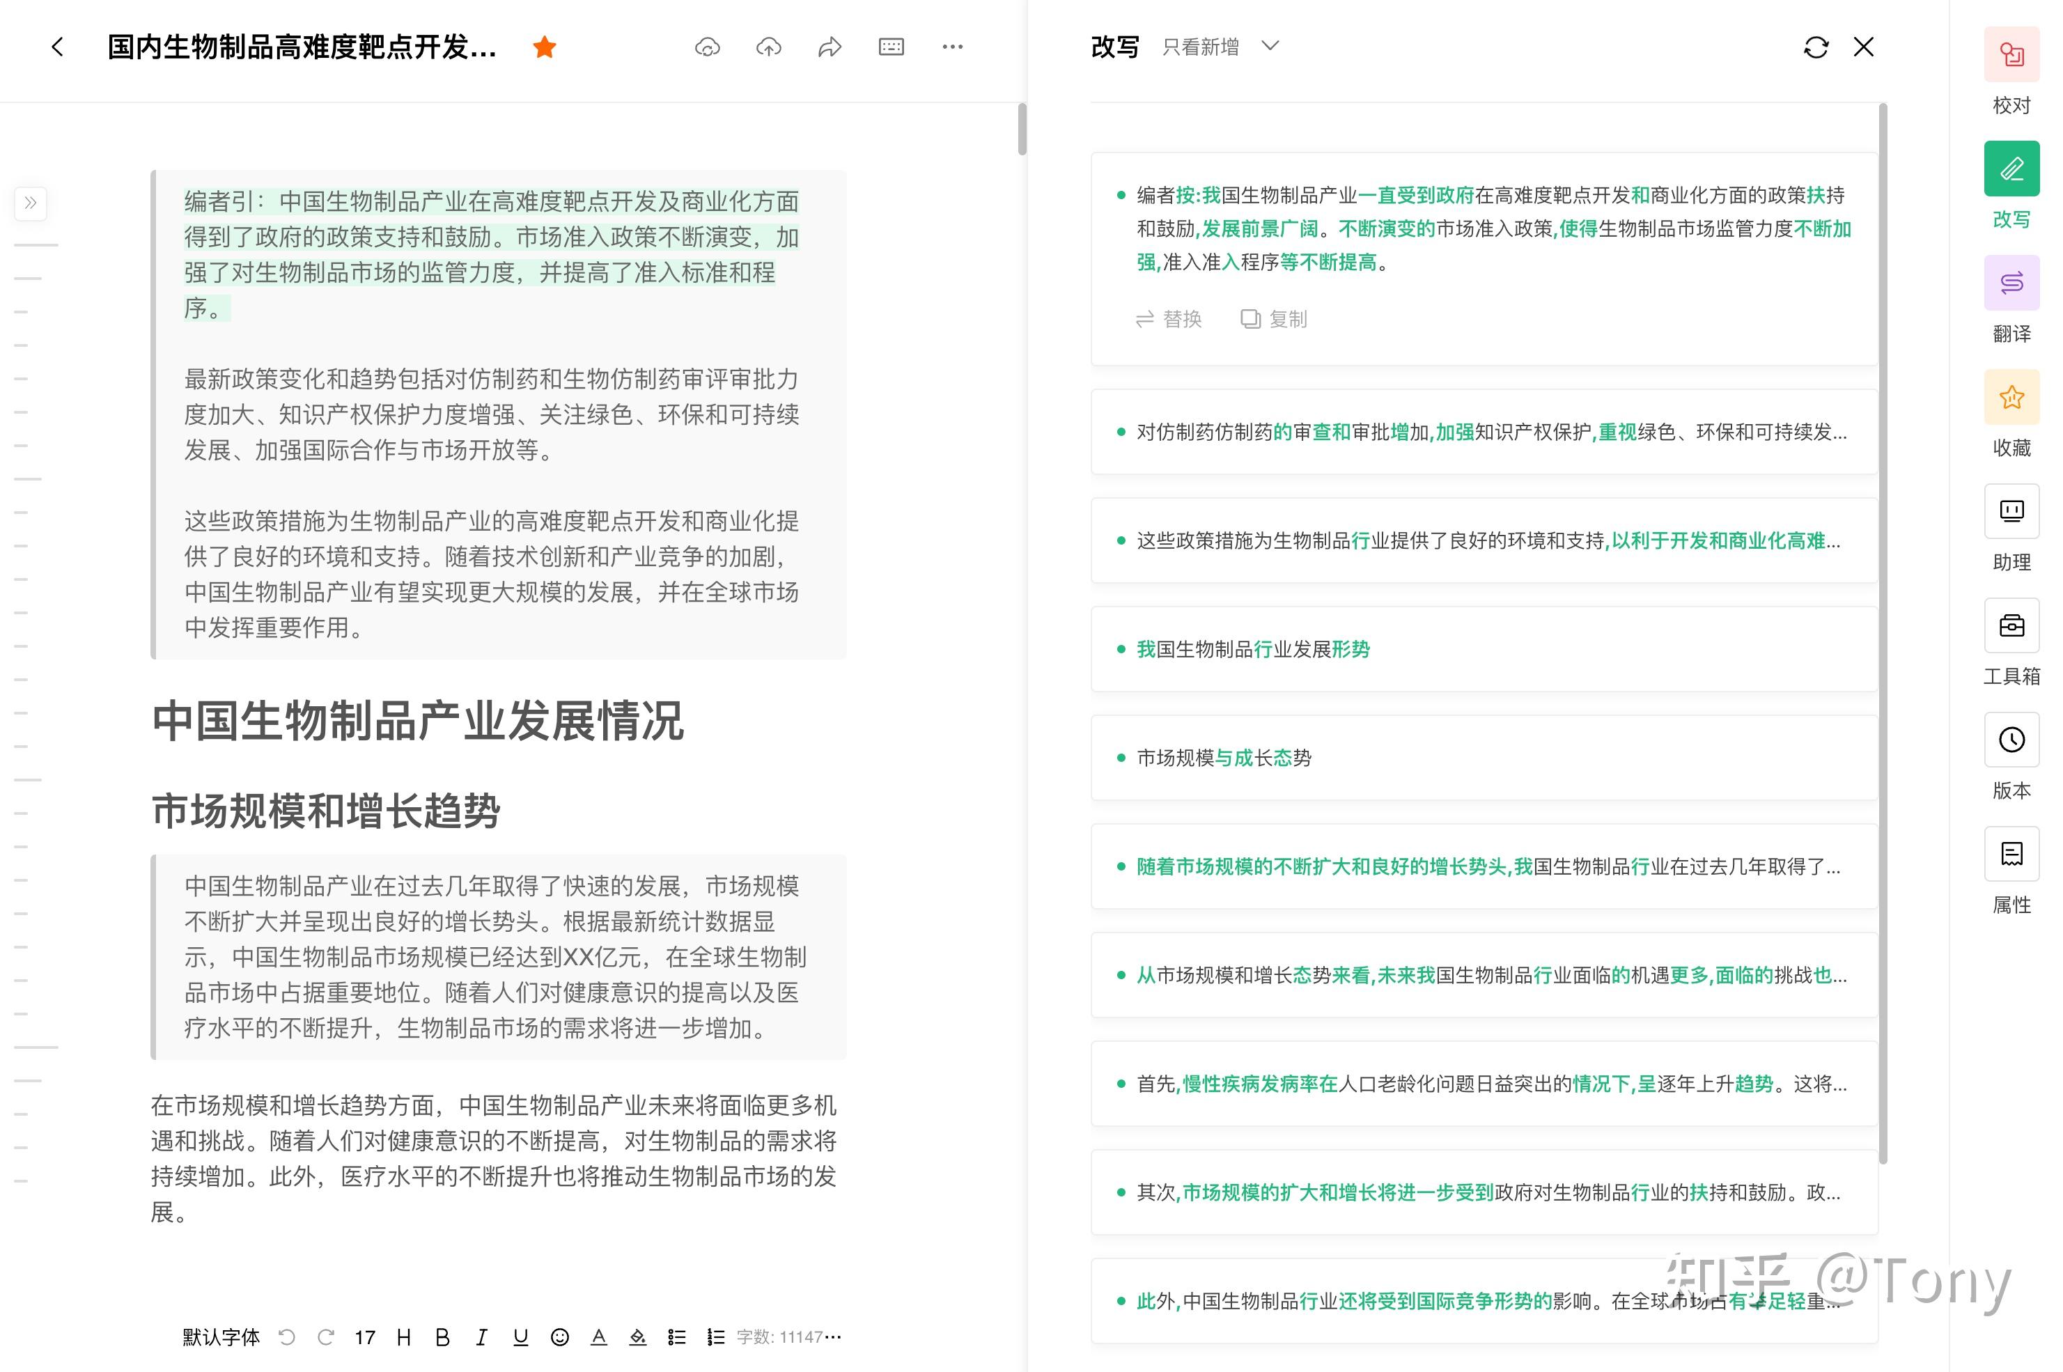Click the highlighted 编者引 paragraph
This screenshot has height=1372, width=2063.
(492, 255)
